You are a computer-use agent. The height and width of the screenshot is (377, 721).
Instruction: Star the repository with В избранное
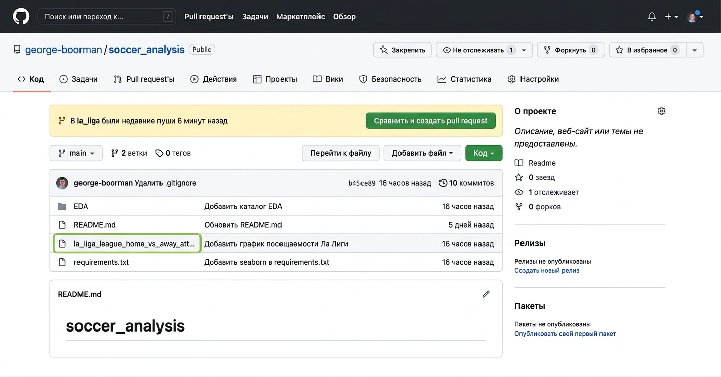[x=648, y=50]
